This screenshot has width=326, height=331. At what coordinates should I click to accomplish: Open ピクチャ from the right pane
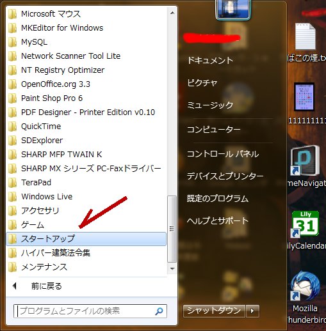pyautogui.click(x=202, y=82)
